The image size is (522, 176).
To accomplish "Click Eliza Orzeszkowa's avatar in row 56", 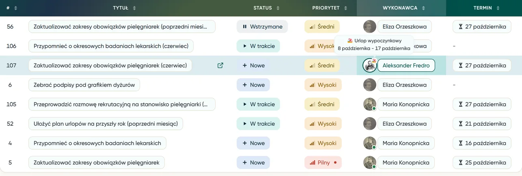I will [x=370, y=27].
